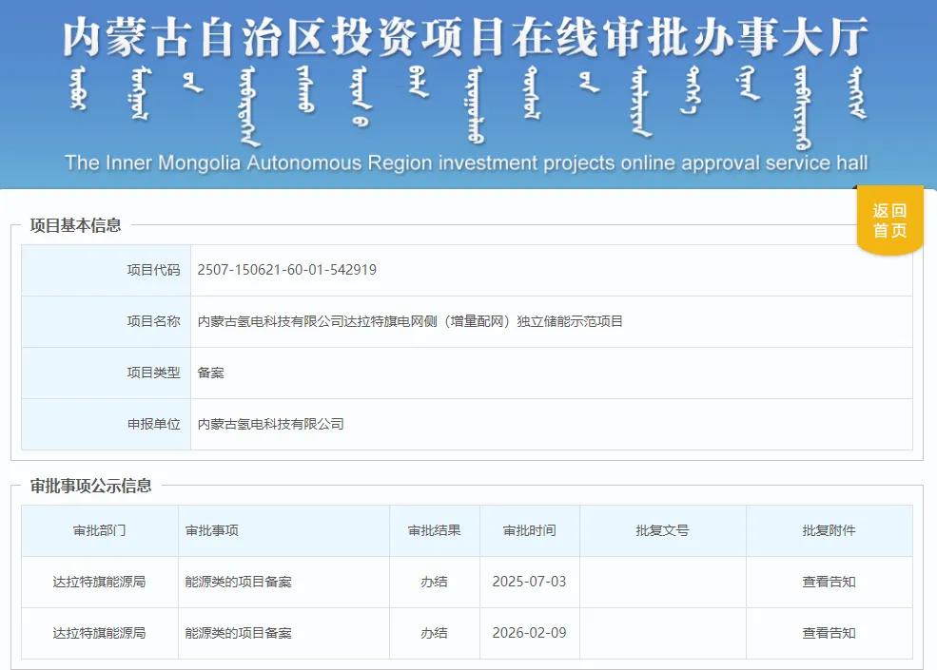This screenshot has height=670, width=937.
Task: Click the 项目基本信息 section header
Action: (77, 225)
